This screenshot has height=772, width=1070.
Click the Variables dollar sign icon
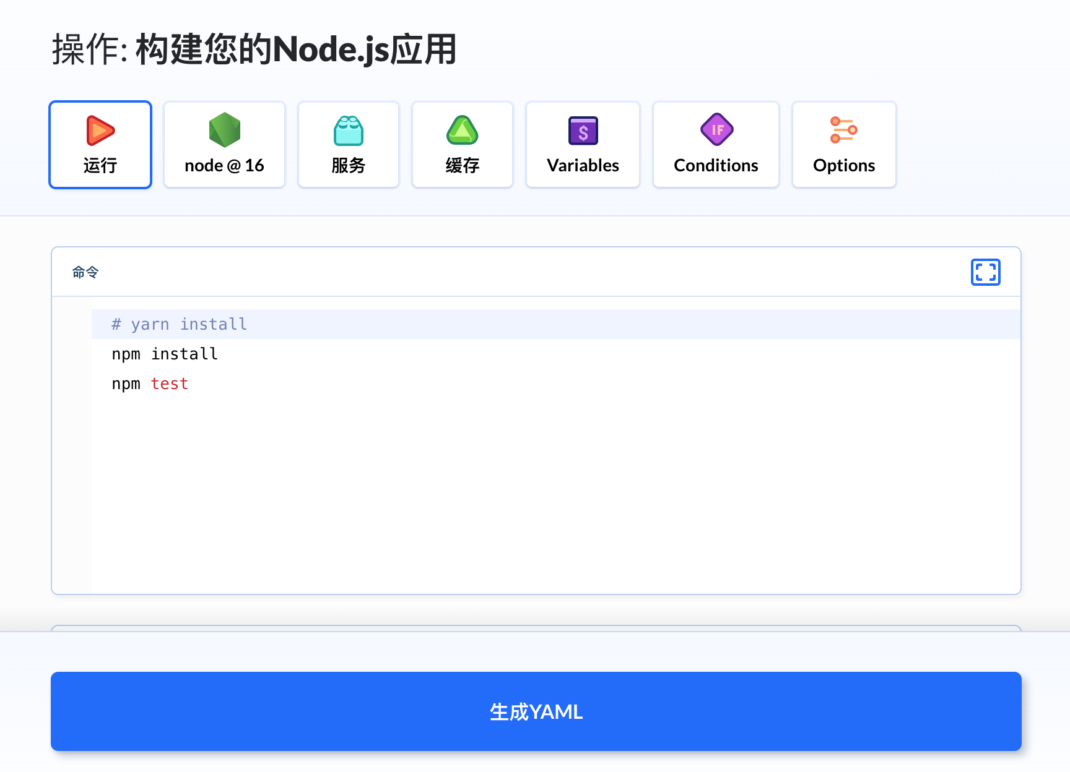click(582, 131)
